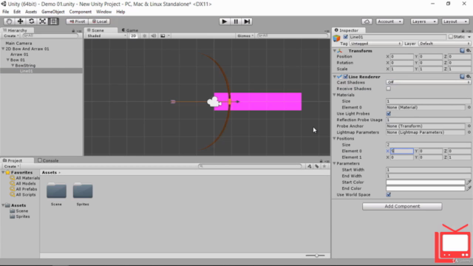Open scene effects image icon
The width and height of the screenshot is (473, 266).
[163, 36]
